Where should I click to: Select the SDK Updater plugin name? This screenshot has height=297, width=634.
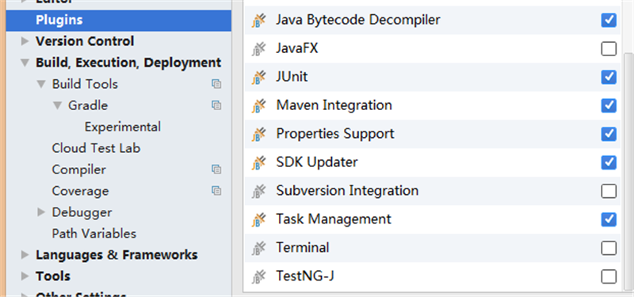(317, 162)
